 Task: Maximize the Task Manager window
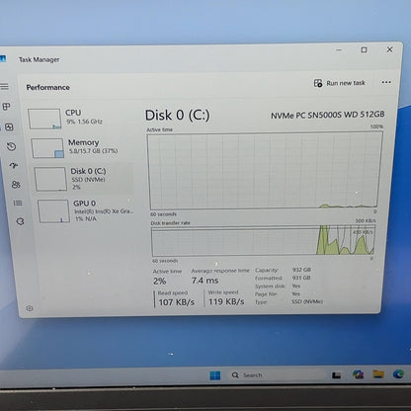click(364, 49)
